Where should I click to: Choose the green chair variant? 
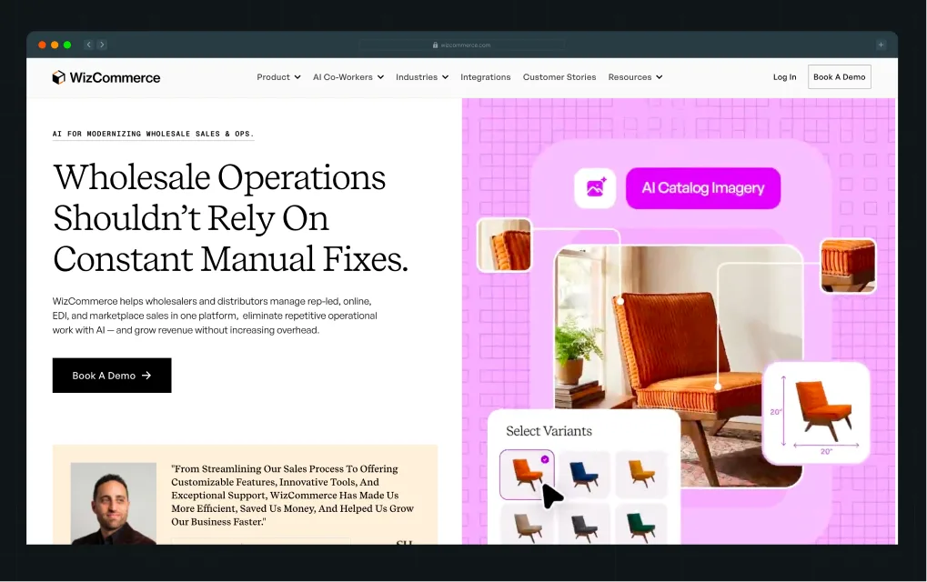click(x=641, y=525)
